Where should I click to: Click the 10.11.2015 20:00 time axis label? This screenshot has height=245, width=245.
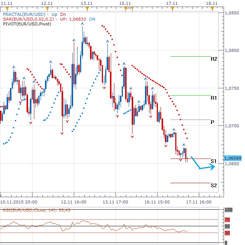point(18,202)
